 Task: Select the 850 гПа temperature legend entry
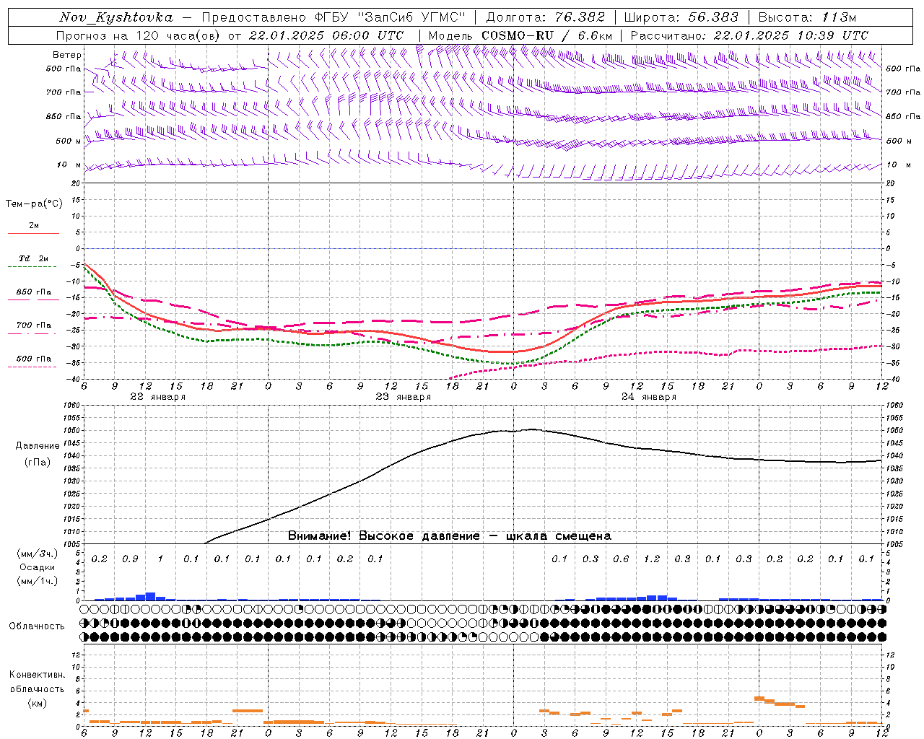pyautogui.click(x=34, y=292)
